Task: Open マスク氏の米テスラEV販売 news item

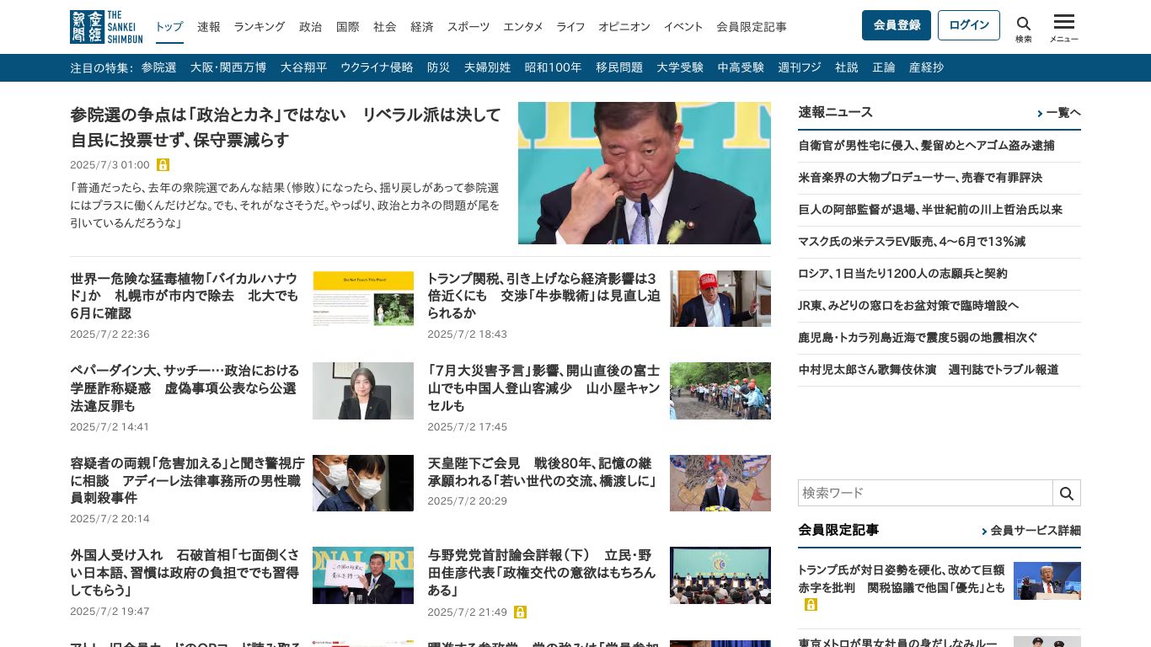Action: (x=913, y=242)
